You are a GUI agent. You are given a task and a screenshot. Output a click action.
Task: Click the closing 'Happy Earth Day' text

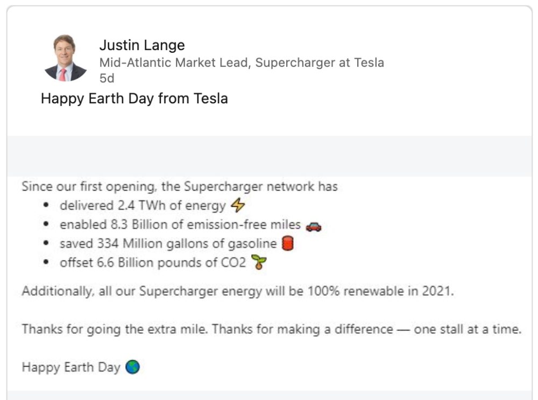pyautogui.click(x=71, y=368)
